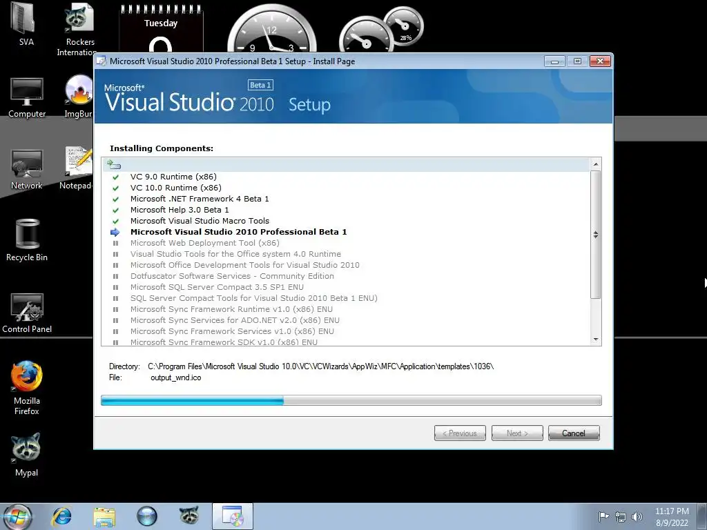
Task: Select the Visual Studio setup taskbar button
Action: point(233,516)
